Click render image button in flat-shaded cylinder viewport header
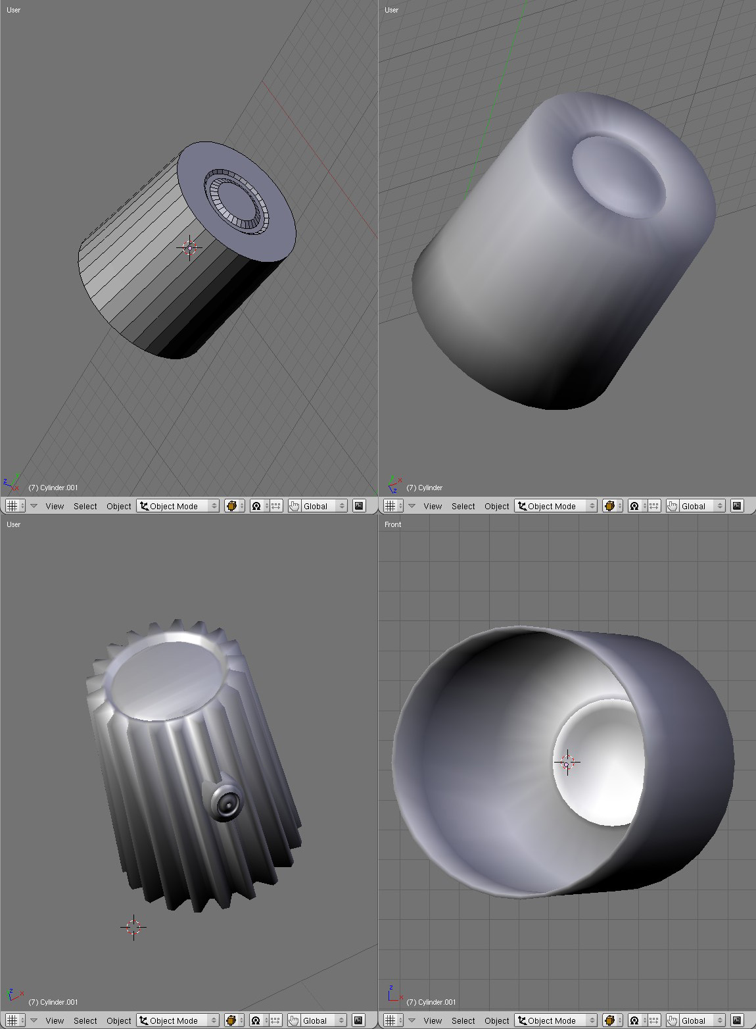 pyautogui.click(x=359, y=506)
